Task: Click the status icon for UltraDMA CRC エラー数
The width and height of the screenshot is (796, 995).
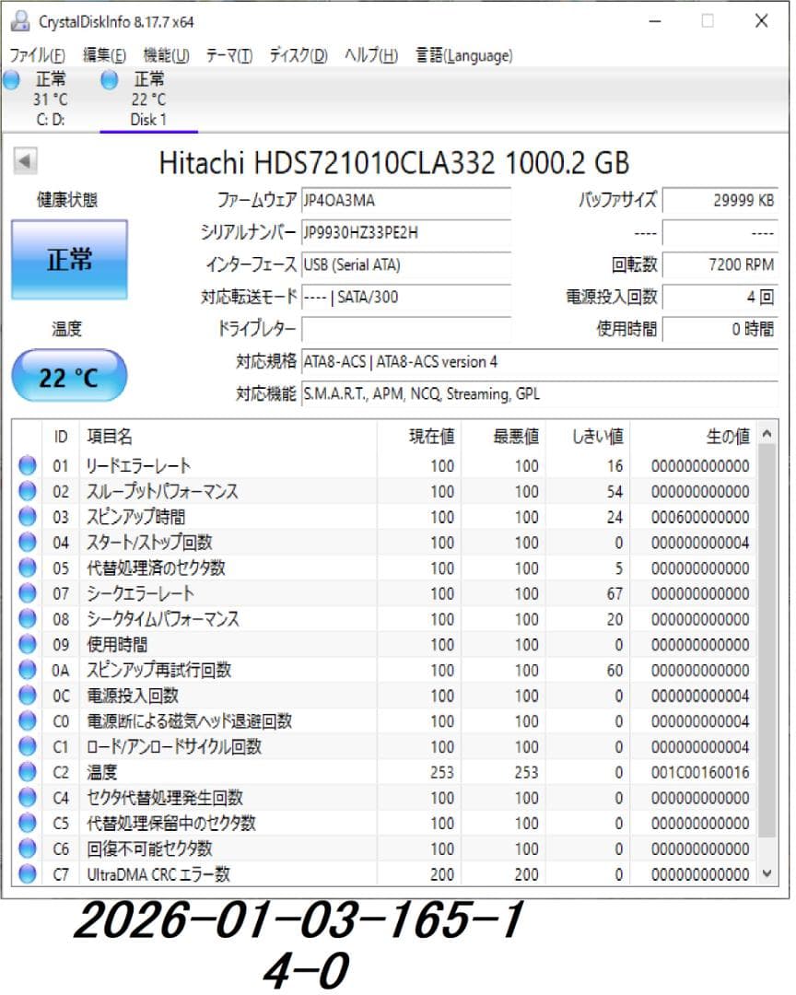Action: point(28,874)
